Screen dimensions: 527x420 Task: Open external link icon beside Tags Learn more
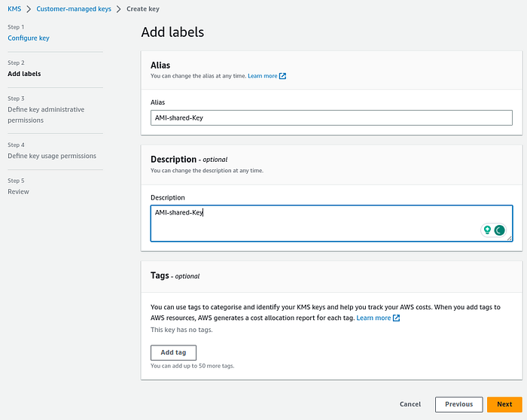(397, 318)
